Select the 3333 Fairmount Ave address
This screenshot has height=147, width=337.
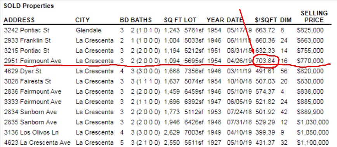(33, 102)
